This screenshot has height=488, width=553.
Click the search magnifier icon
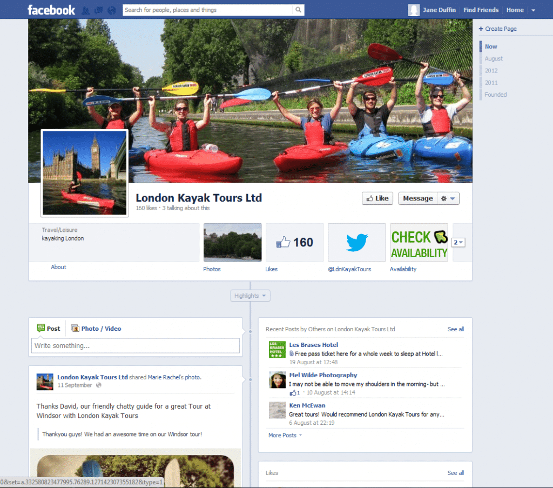(298, 10)
